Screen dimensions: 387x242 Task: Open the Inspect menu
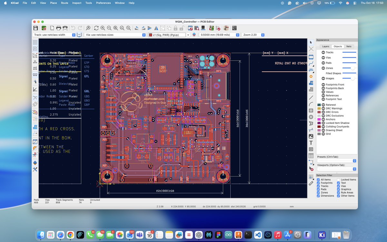tap(77, 3)
